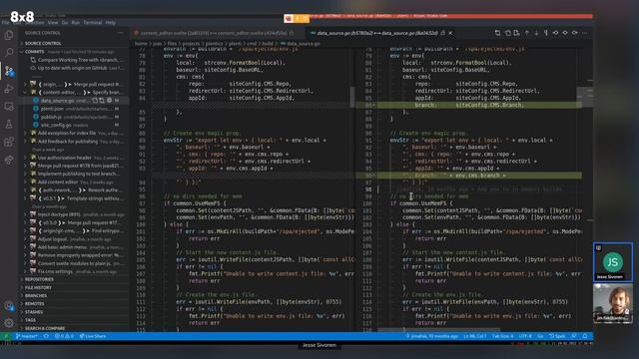This screenshot has height=359, width=639.
Task: Open the Source Control view icon
Action: 9,71
